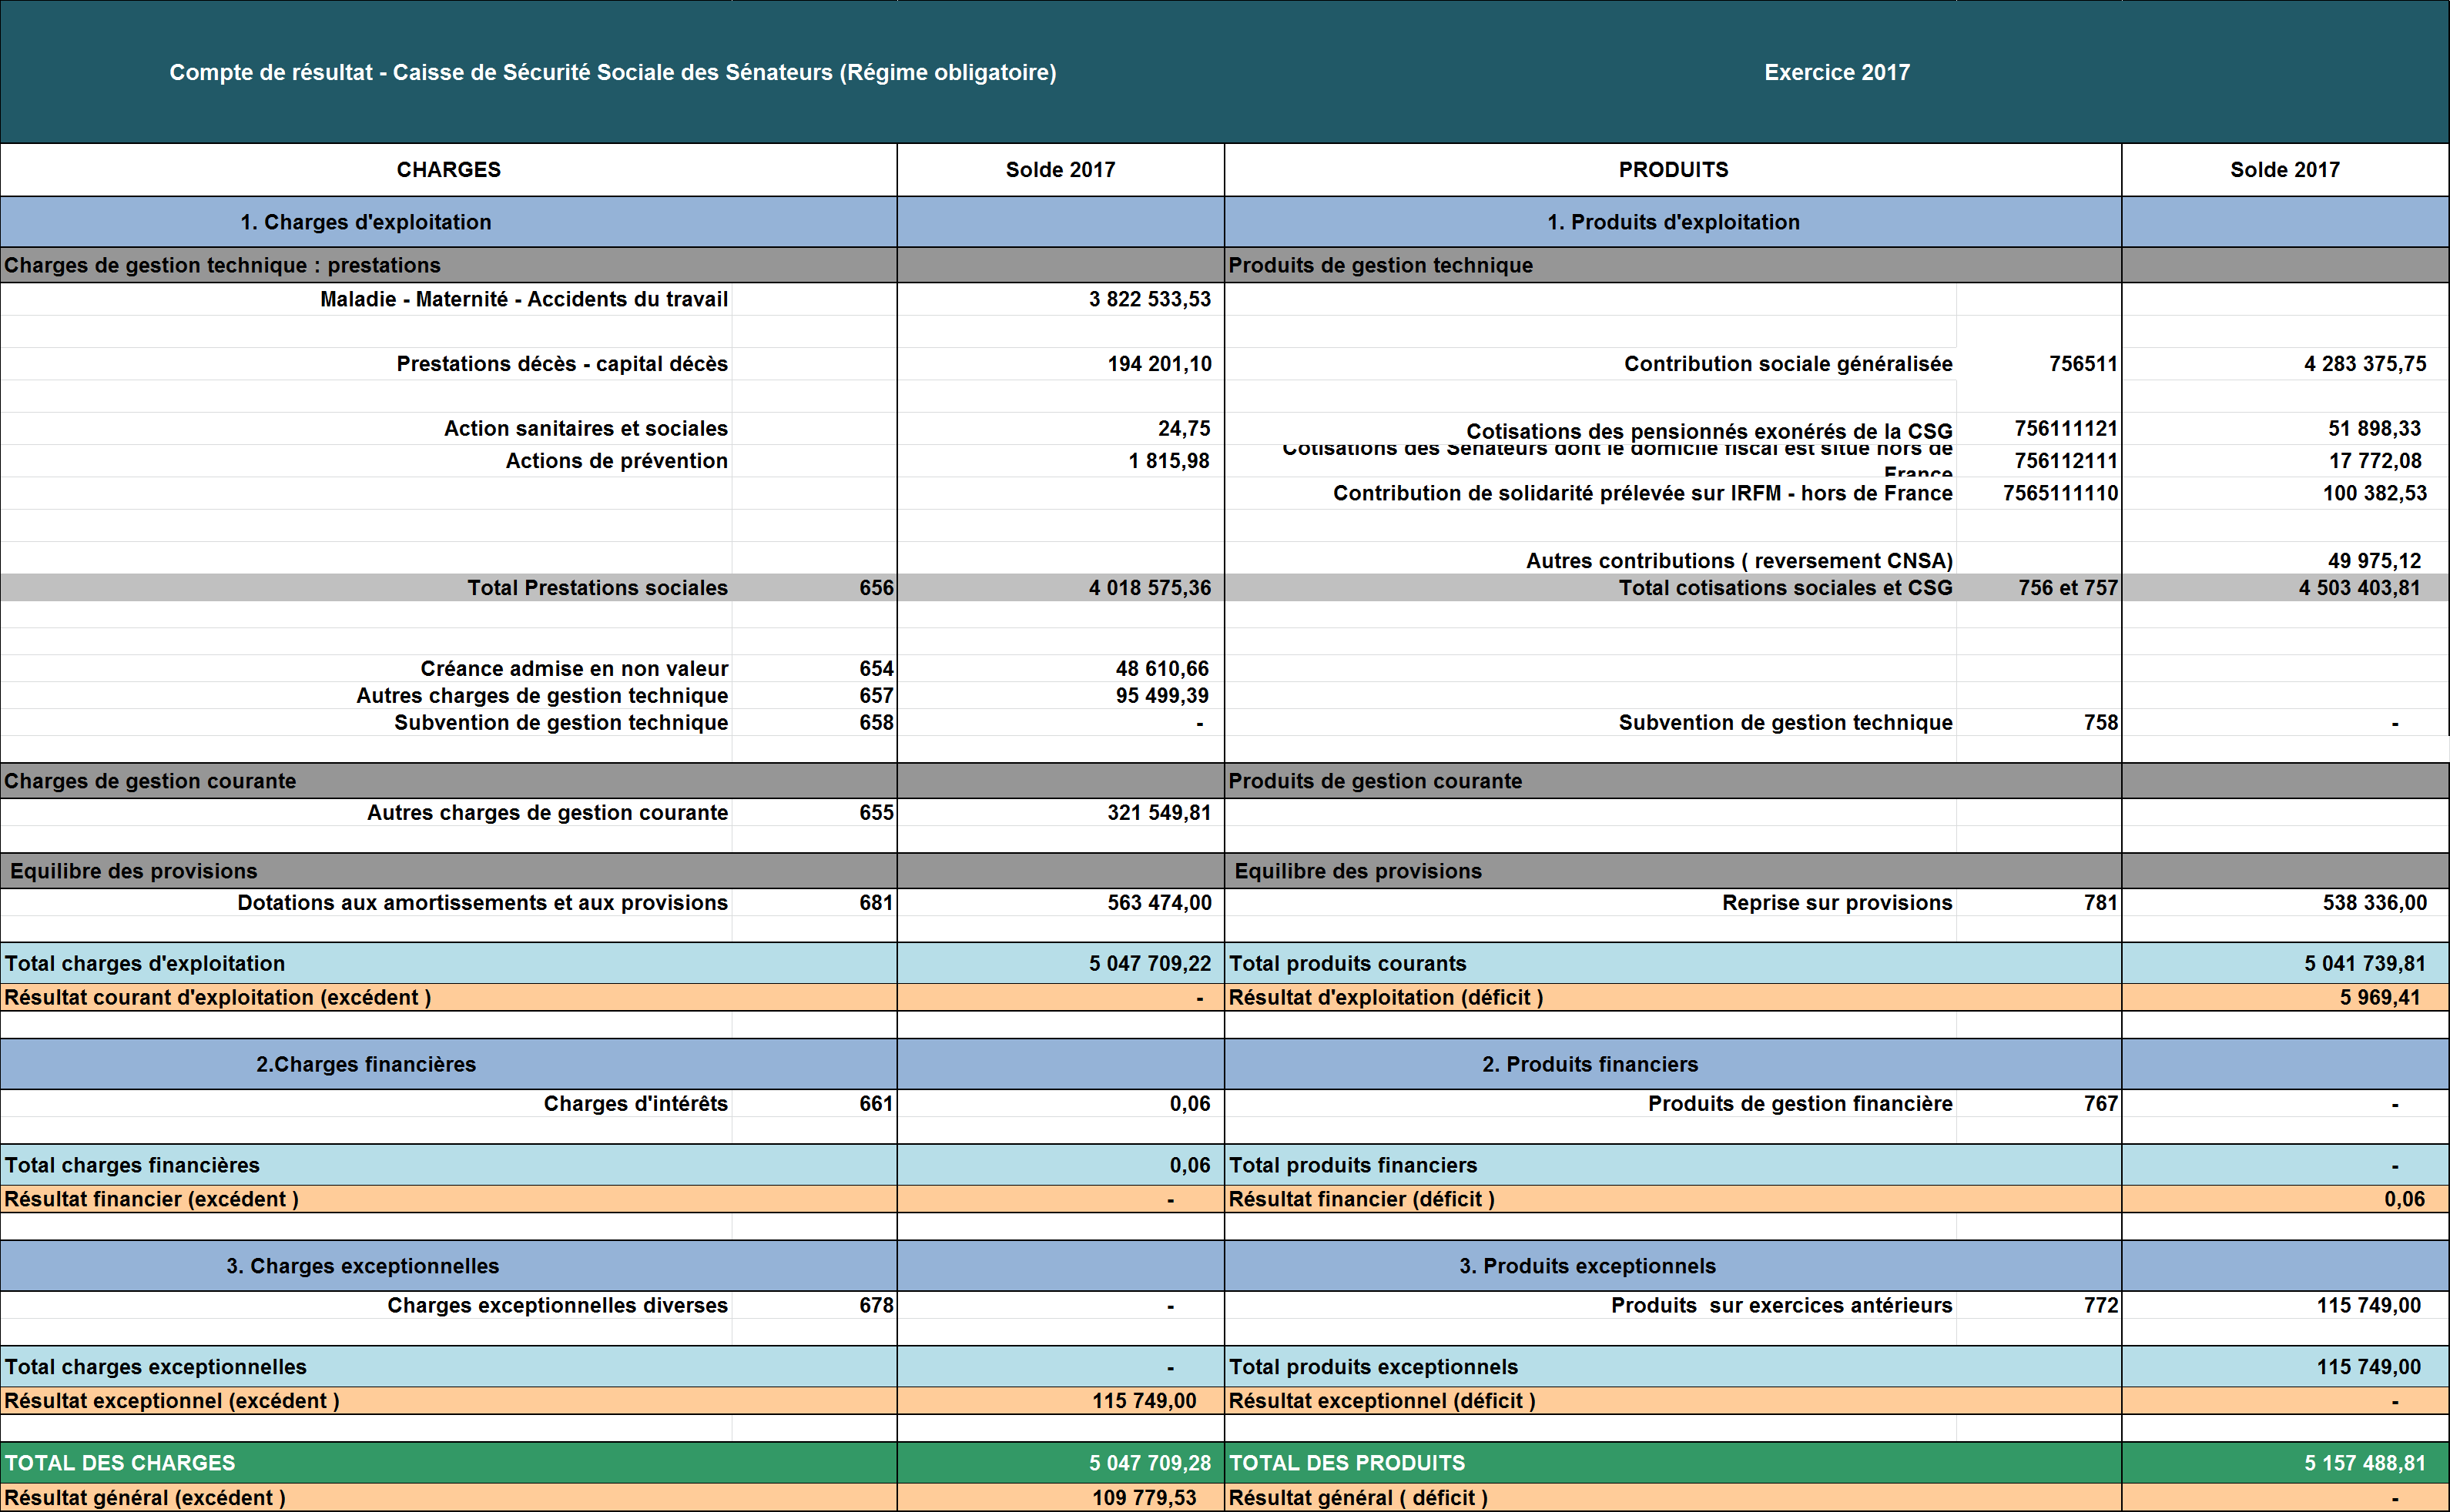Click Charges d'intérêts account code 661
2450x1512 pixels.
point(876,1104)
